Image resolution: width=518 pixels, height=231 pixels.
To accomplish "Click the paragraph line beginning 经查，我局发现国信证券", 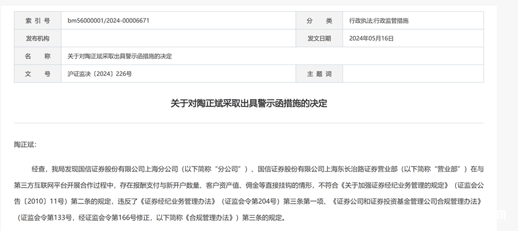I will pos(258,169).
